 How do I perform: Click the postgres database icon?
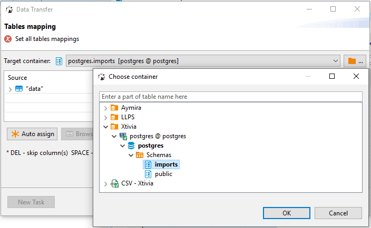(x=131, y=146)
